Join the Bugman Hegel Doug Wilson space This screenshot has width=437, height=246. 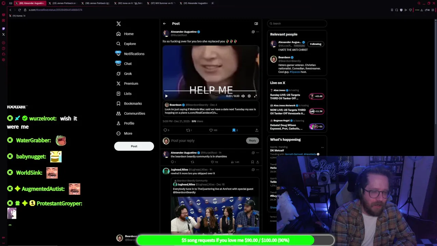coord(297,125)
